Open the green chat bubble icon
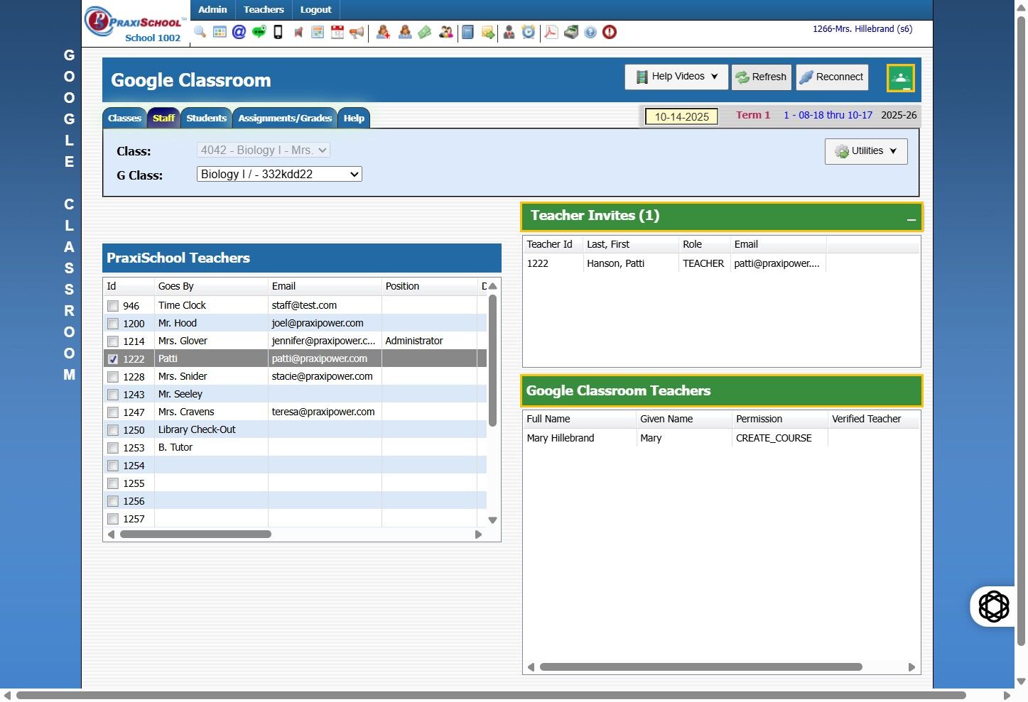The image size is (1028, 702). pyautogui.click(x=259, y=32)
